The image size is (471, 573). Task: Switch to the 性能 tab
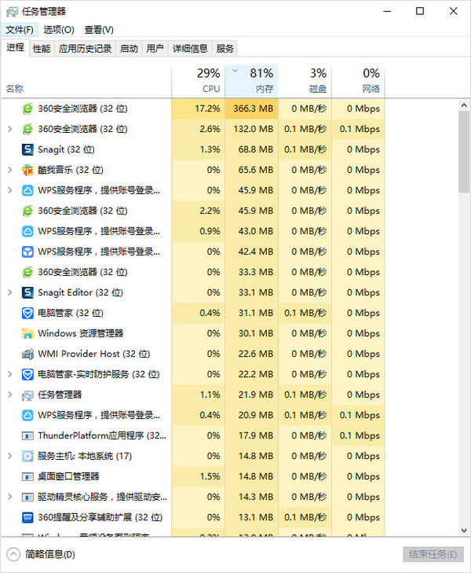[x=42, y=49]
